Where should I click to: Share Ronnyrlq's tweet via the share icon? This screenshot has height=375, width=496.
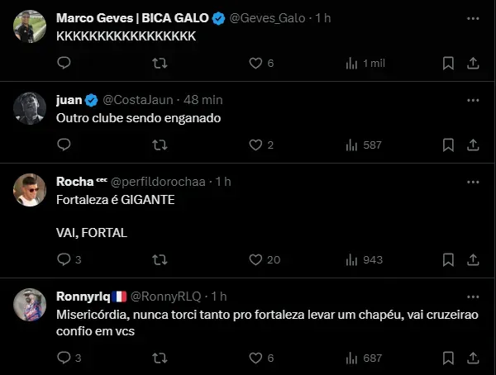click(x=473, y=358)
